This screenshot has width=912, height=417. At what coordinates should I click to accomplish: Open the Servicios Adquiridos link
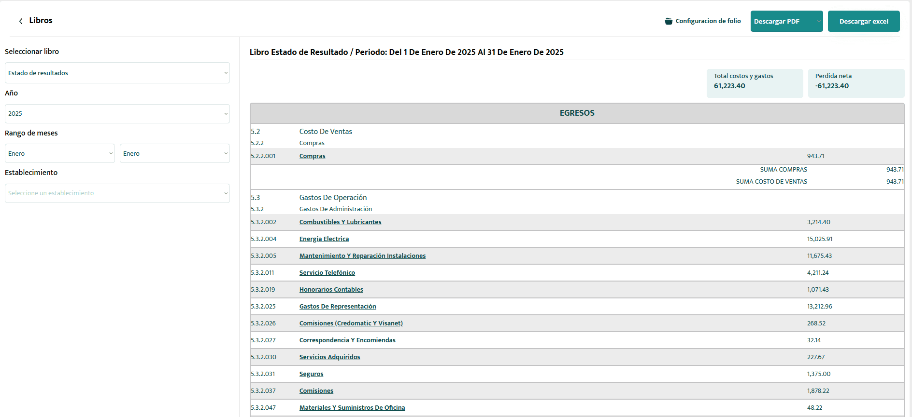[329, 357]
